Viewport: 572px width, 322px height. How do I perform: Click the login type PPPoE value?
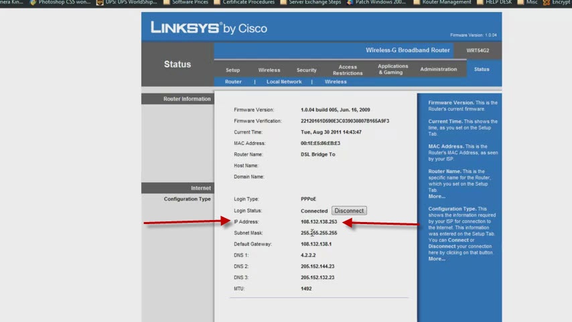coord(308,199)
